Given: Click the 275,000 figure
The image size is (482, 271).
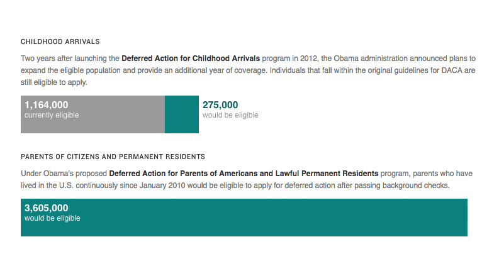Looking at the screenshot, I should pyautogui.click(x=220, y=105).
